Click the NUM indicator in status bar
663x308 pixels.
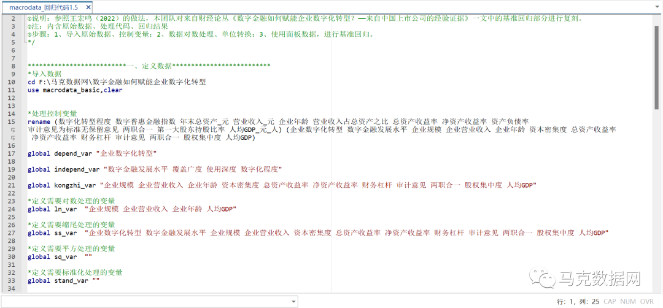(629, 302)
